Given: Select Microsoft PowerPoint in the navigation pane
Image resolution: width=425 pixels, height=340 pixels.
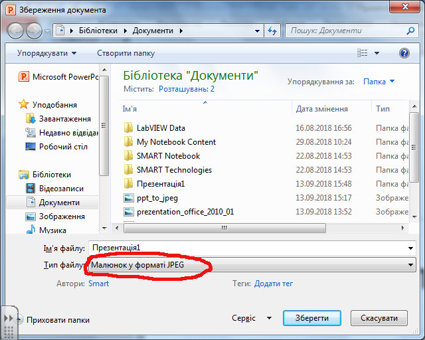Looking at the screenshot, I should [x=64, y=77].
